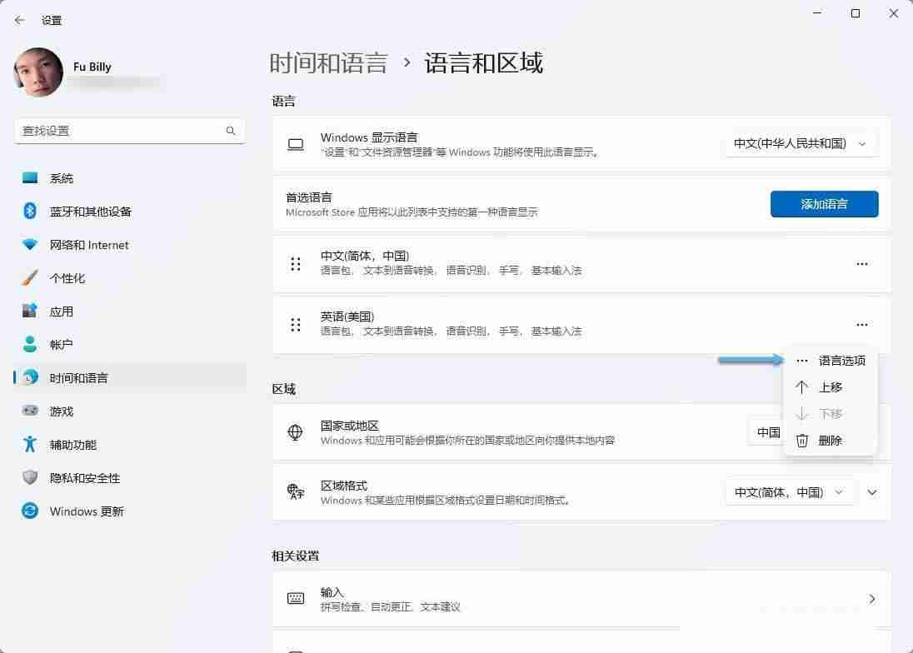
Task: Open the Windows 显示语言 dropdown
Action: point(799,142)
